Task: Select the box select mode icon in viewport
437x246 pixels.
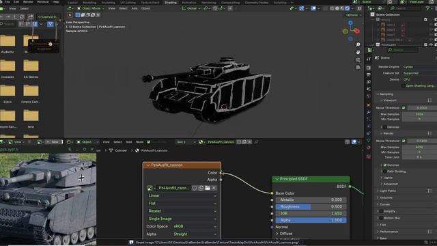Action: (78, 15)
